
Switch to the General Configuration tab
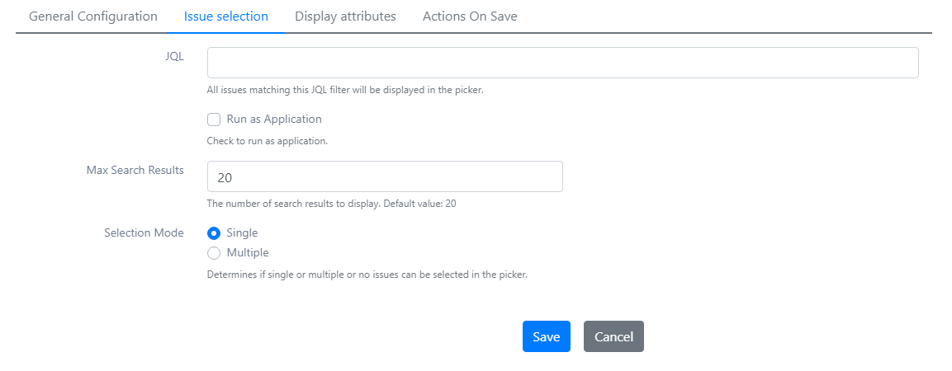(93, 16)
